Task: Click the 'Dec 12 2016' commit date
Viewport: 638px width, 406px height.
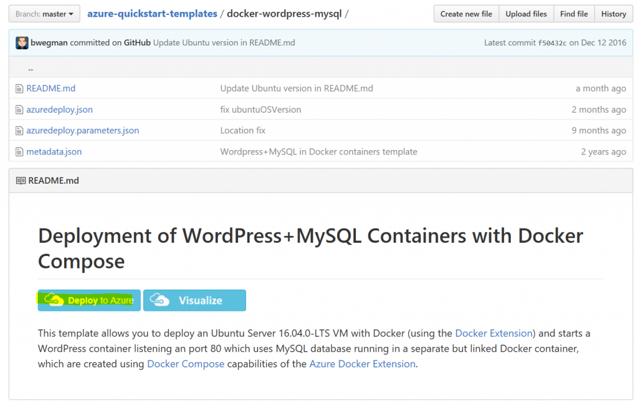Action: point(603,43)
